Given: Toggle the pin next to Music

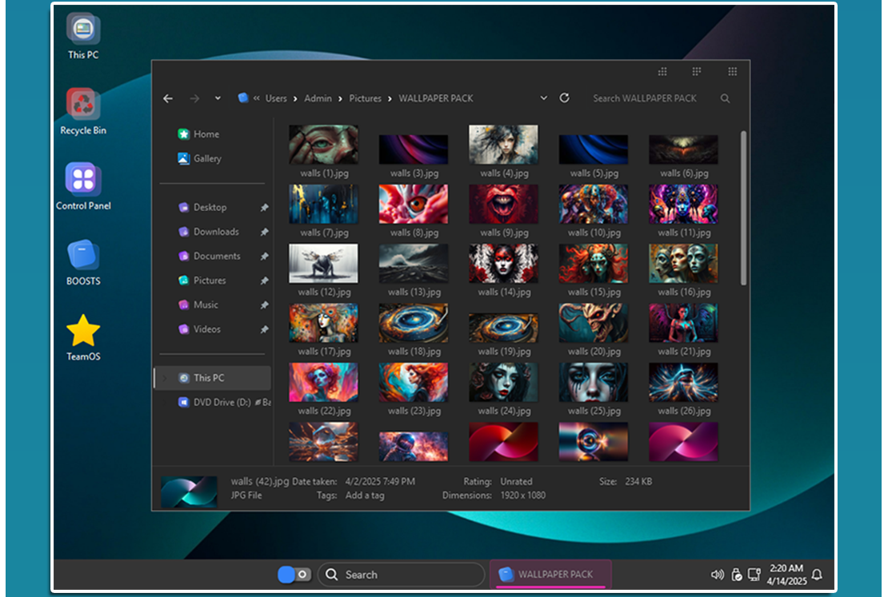Looking at the screenshot, I should coord(264,305).
